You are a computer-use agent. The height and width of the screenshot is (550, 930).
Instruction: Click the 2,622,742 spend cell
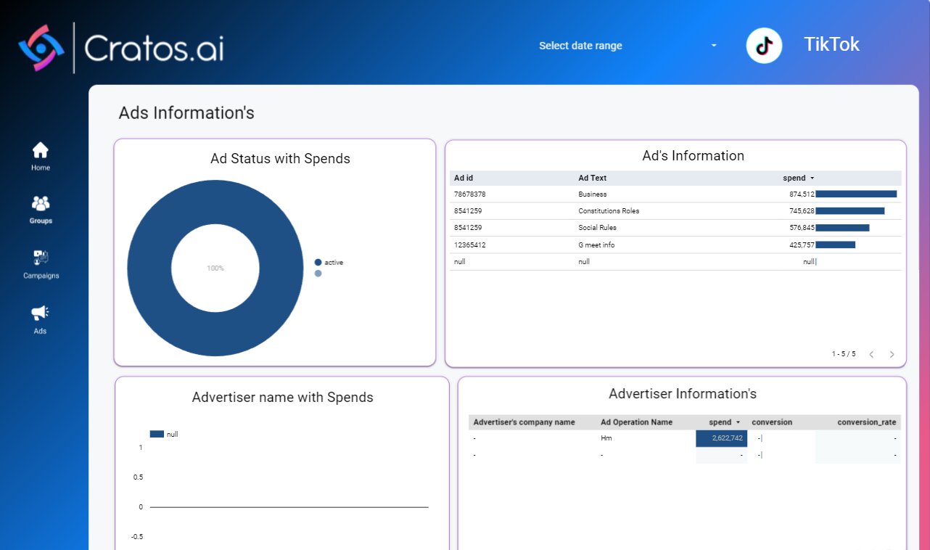[721, 438]
